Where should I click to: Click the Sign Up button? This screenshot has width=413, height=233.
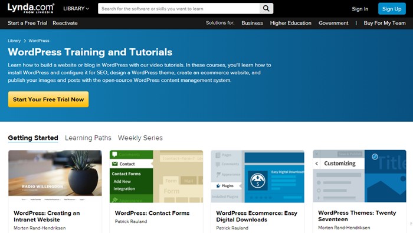point(392,9)
